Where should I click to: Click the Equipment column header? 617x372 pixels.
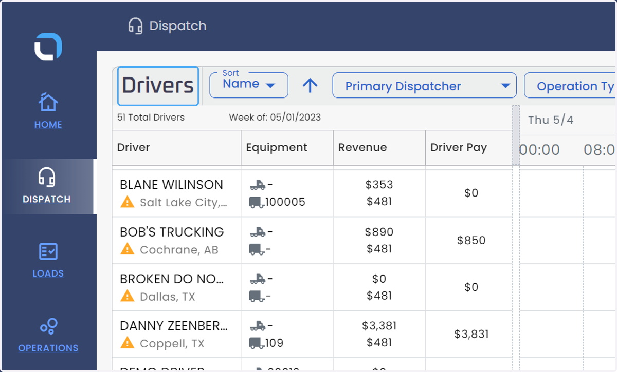click(x=287, y=148)
